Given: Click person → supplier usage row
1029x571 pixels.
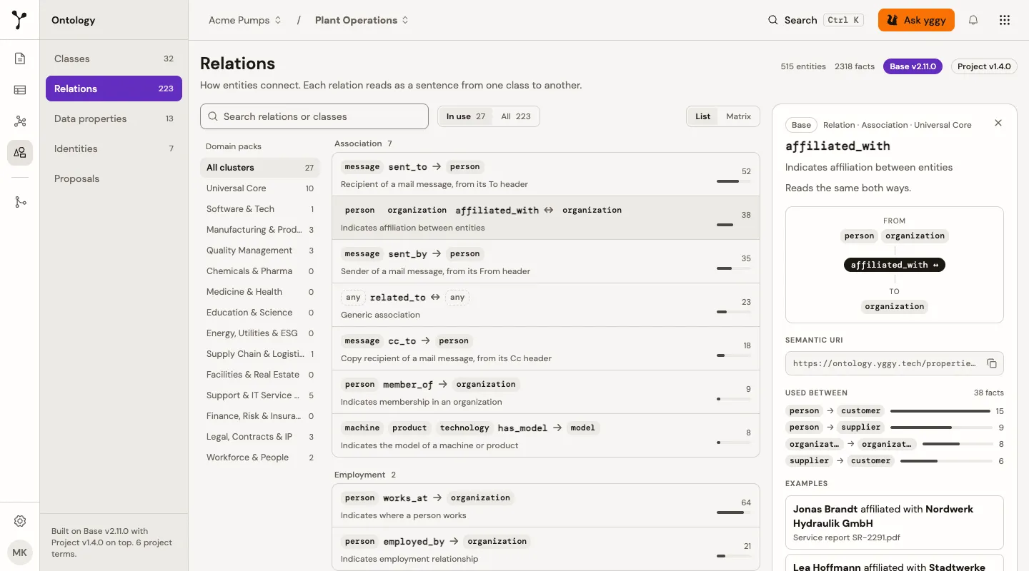Looking at the screenshot, I should click(x=895, y=428).
